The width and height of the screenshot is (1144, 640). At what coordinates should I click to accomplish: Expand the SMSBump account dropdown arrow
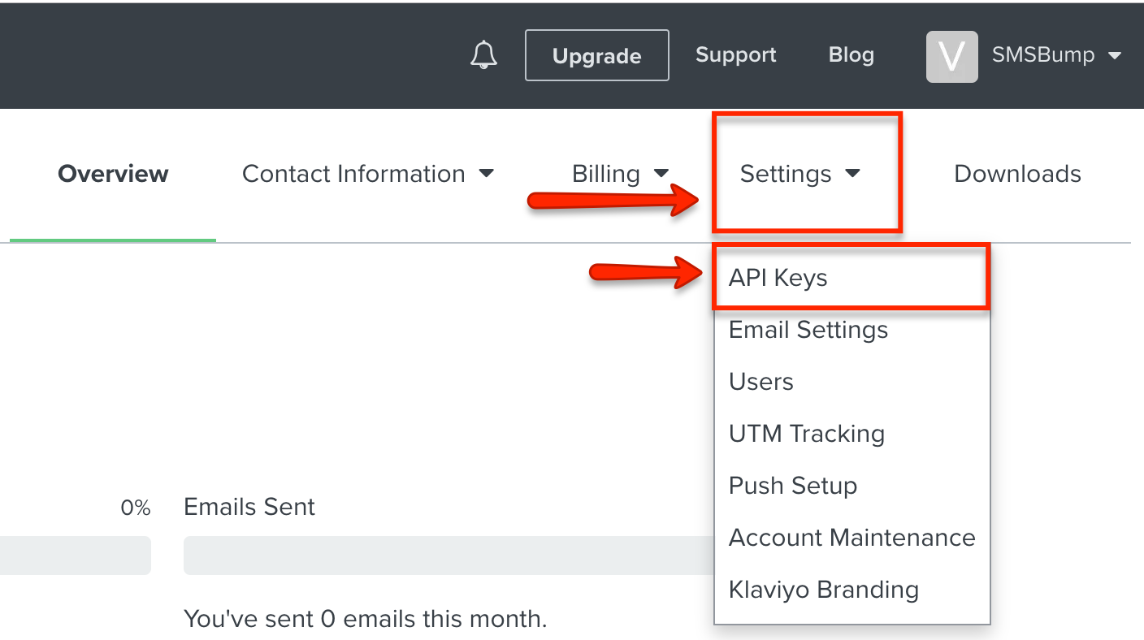[1115, 56]
